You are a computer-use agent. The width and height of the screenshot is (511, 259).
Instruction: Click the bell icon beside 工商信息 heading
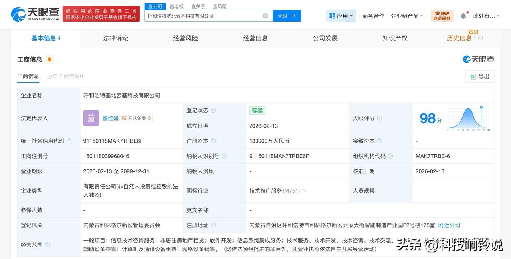tap(50, 59)
